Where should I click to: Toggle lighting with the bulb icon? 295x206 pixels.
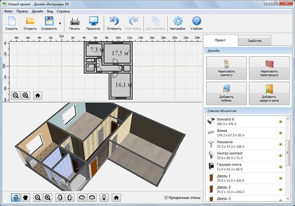coord(104,198)
